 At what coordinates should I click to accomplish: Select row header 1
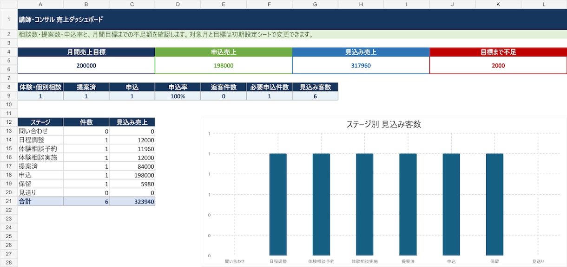point(9,19)
